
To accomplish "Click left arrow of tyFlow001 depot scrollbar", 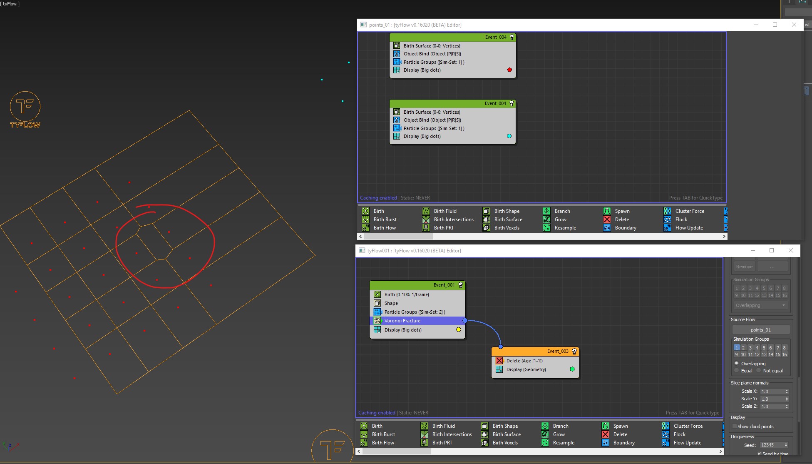I will [359, 451].
